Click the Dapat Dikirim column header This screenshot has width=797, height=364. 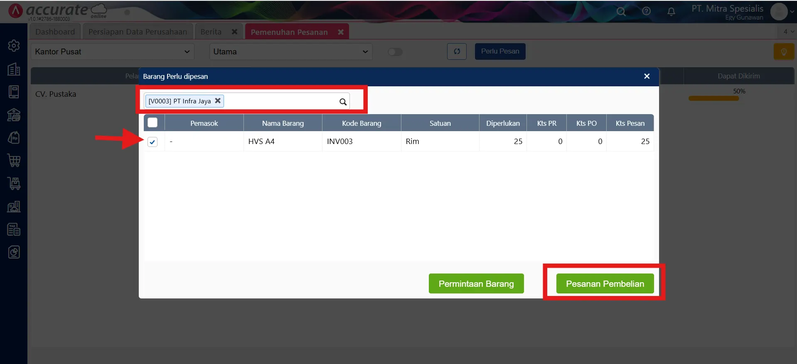coord(739,76)
